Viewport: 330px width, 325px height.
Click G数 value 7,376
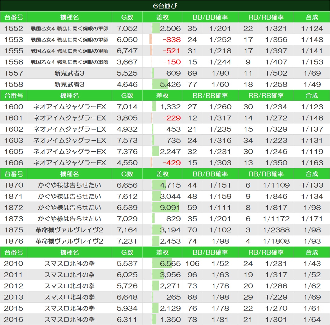coord(127,151)
